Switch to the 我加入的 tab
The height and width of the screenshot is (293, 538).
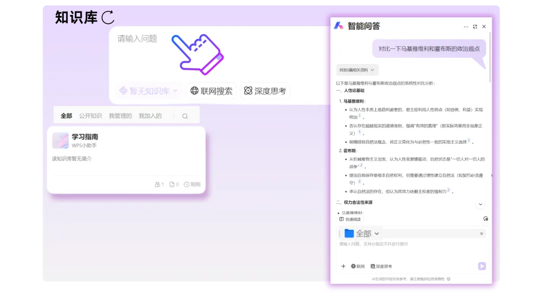150,116
